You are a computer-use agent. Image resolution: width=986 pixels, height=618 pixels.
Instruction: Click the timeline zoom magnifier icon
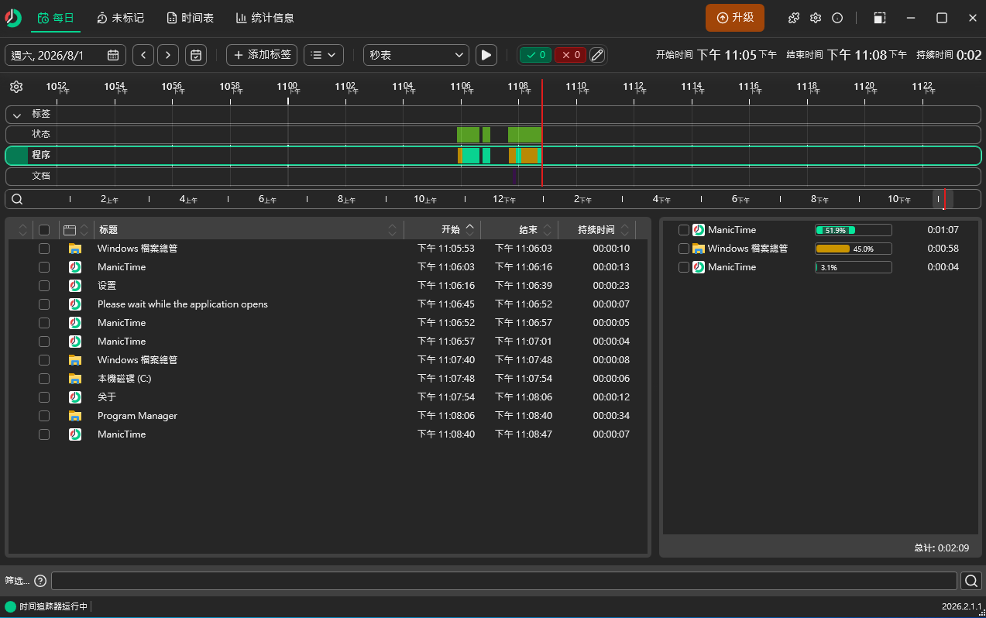[x=16, y=199]
